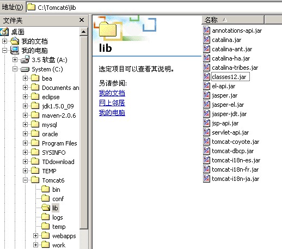Select servlet-api.jar file icon
This screenshot has height=249, width=282.
[x=206, y=132]
